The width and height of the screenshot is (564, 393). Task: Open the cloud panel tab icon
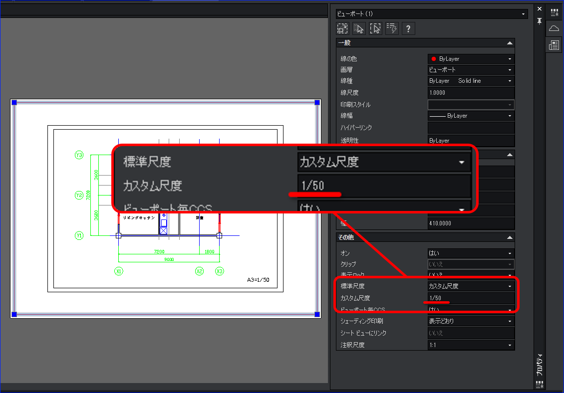[x=555, y=28]
